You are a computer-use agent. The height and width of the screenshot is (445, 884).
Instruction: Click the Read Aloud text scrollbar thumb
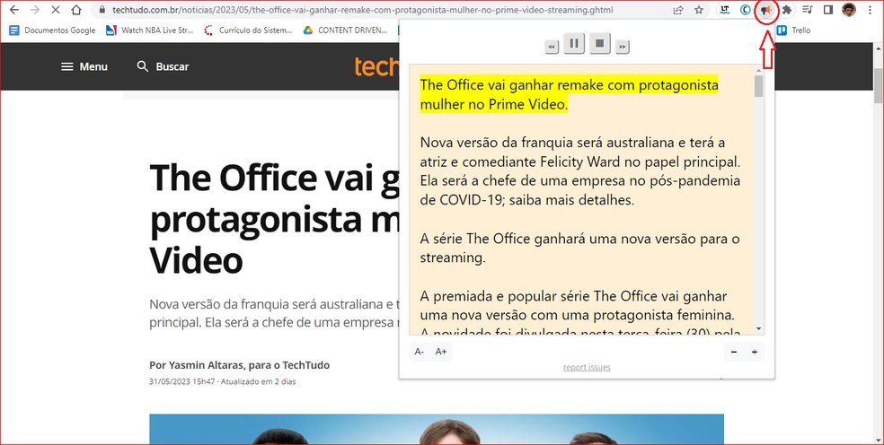tap(758, 85)
